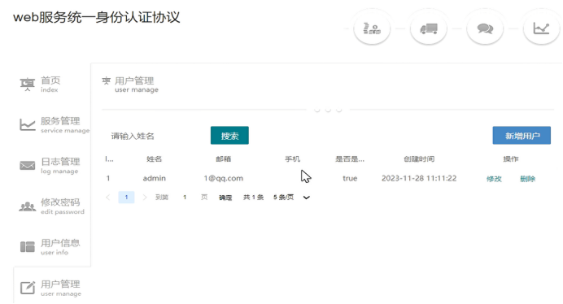Open the chat bubbles round icon
This screenshot has width=563, height=304.
point(485,28)
